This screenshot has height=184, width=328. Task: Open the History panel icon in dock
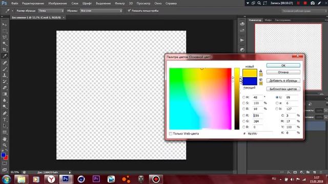[242, 24]
